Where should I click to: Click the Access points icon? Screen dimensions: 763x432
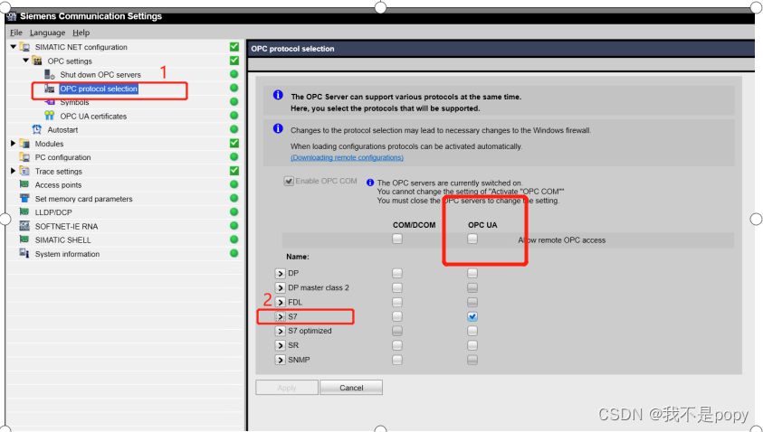pos(24,184)
